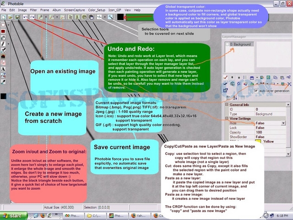Image resolution: width=293 pixels, height=220 pixels.
Task: Click the Cut scissors icon
Action: click(77, 17)
